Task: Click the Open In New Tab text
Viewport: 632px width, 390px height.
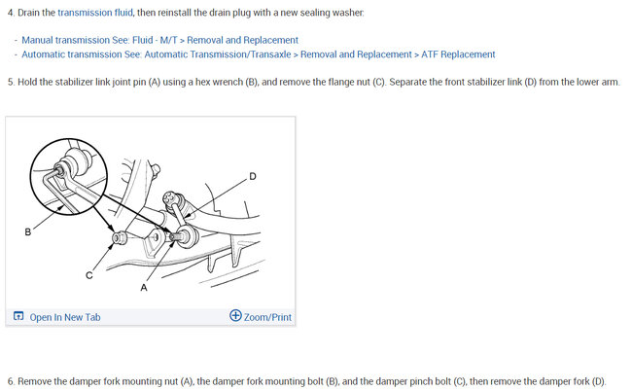Action: 65,317
